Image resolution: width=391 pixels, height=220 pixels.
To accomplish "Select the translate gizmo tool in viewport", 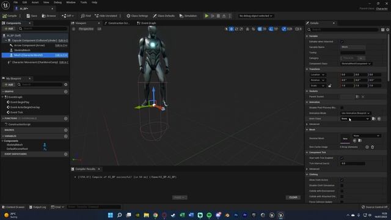I will (232, 29).
